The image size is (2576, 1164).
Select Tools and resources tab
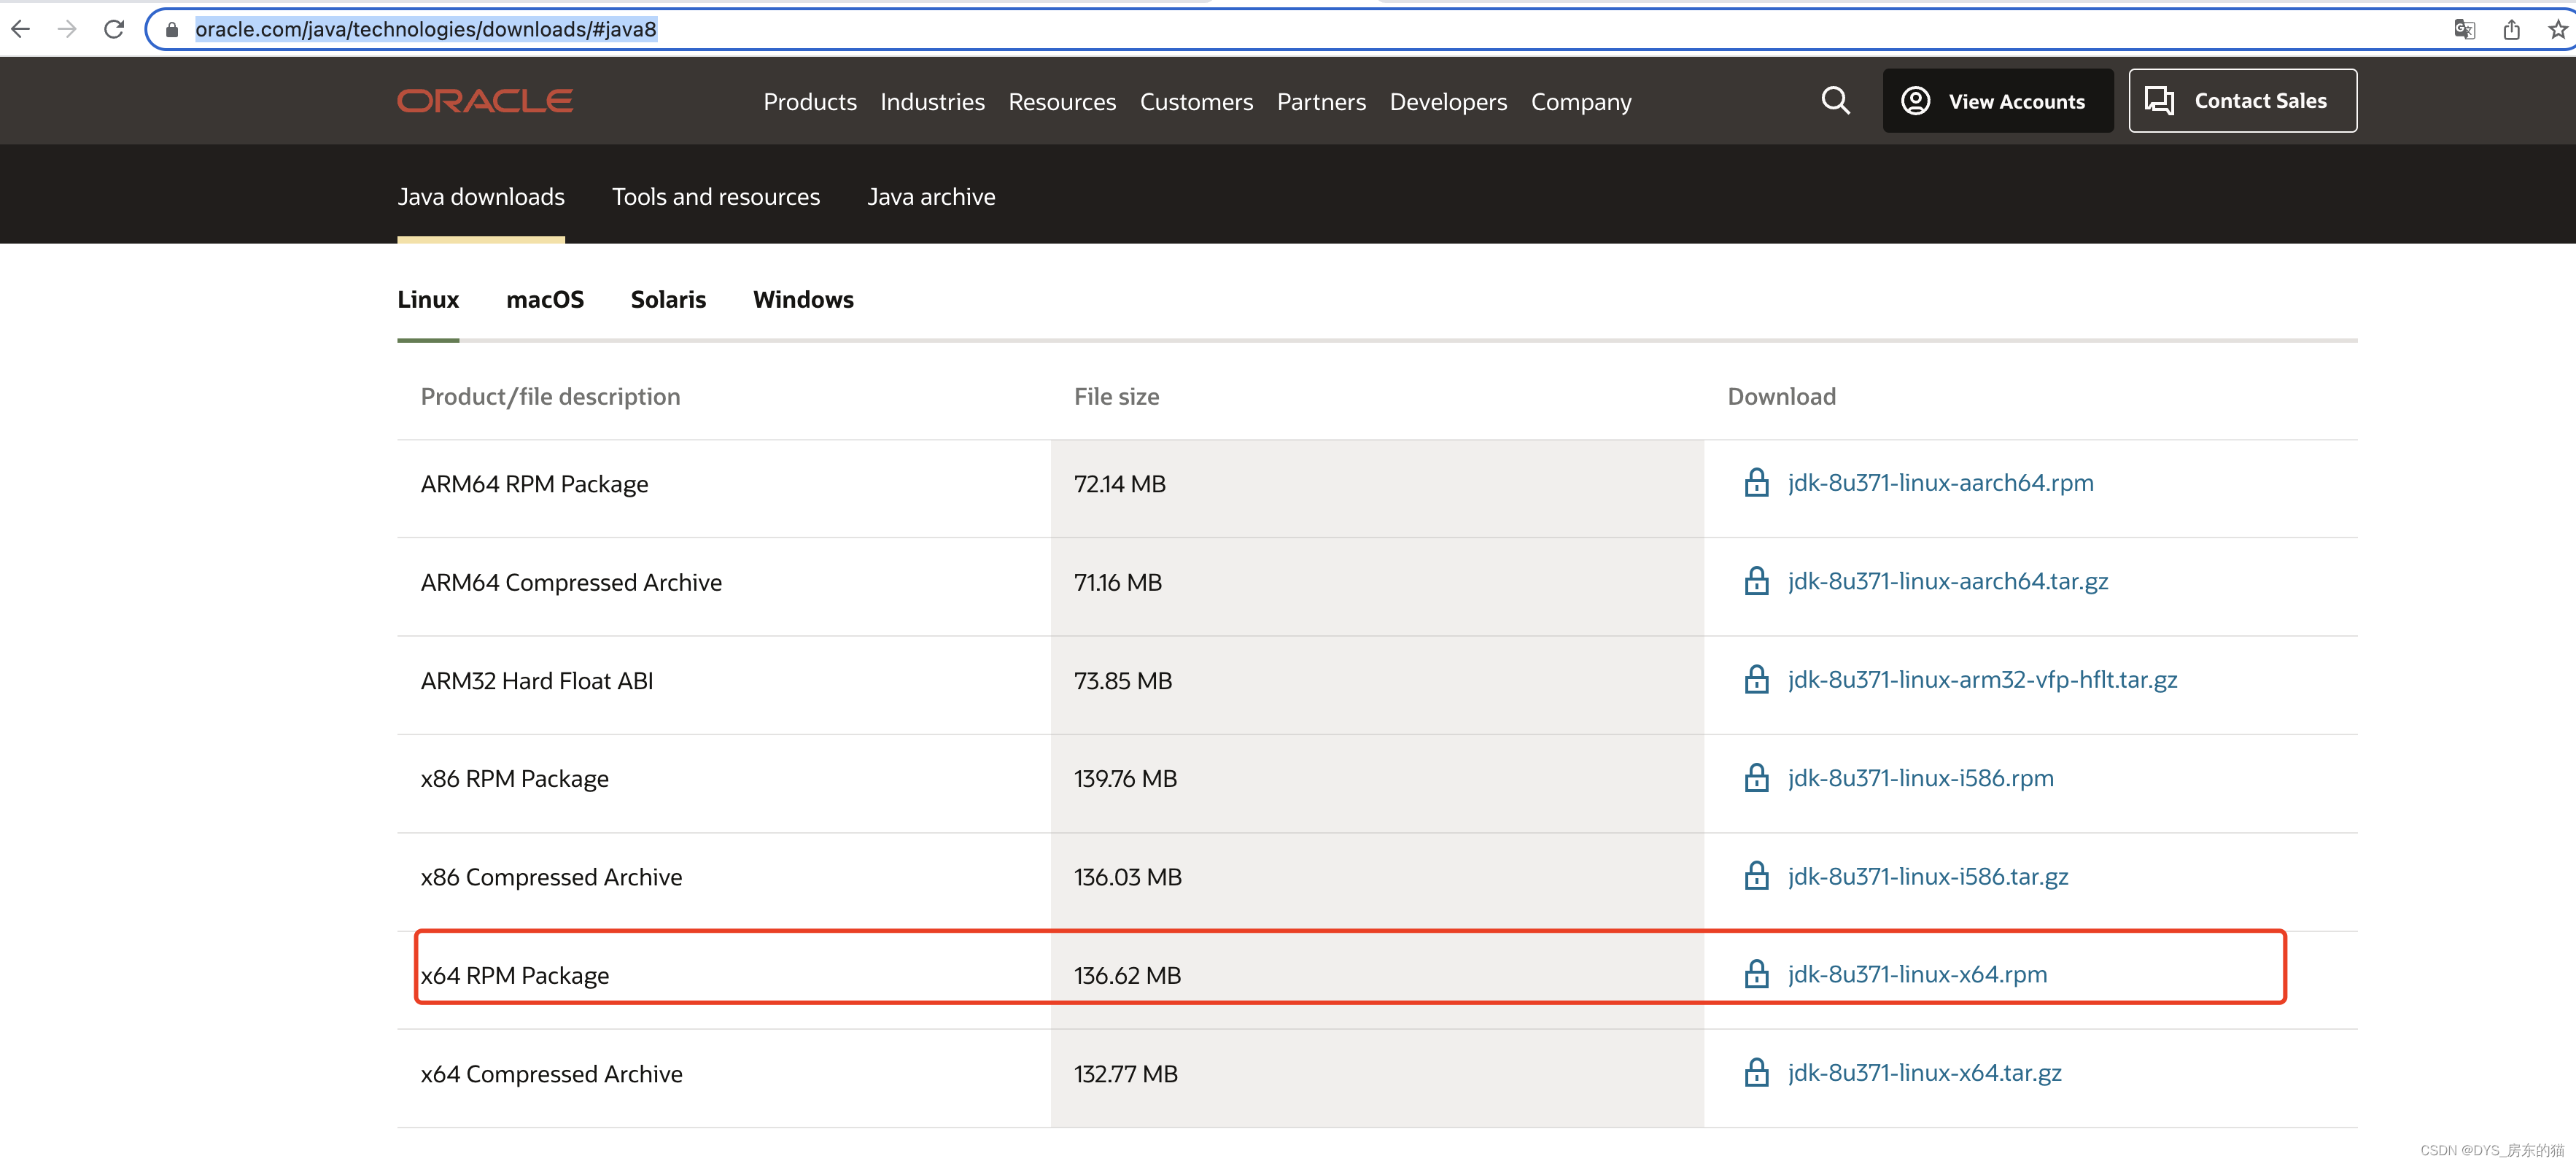click(x=716, y=197)
